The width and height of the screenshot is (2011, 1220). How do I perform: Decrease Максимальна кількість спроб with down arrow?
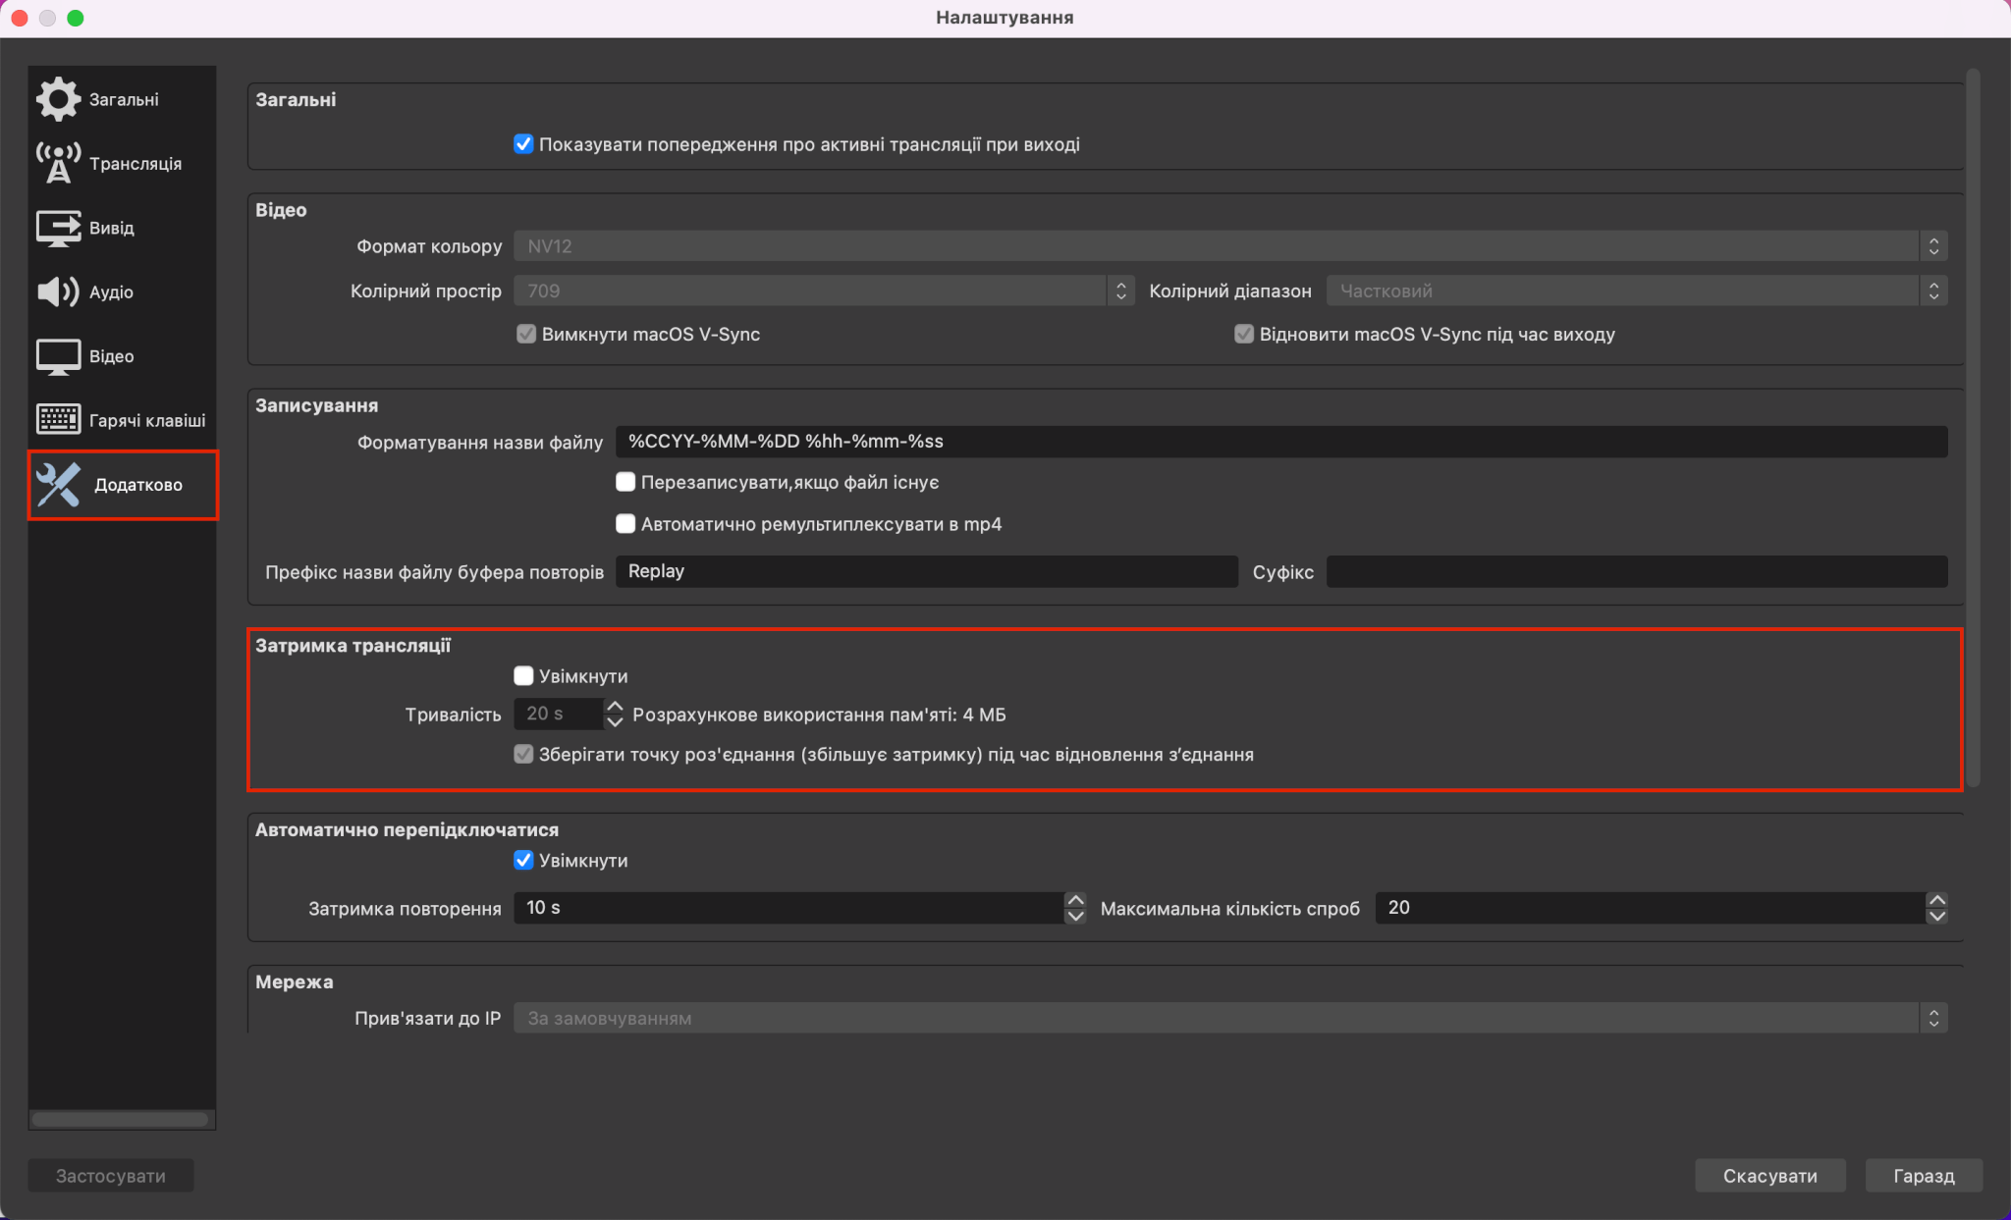pyautogui.click(x=1936, y=916)
